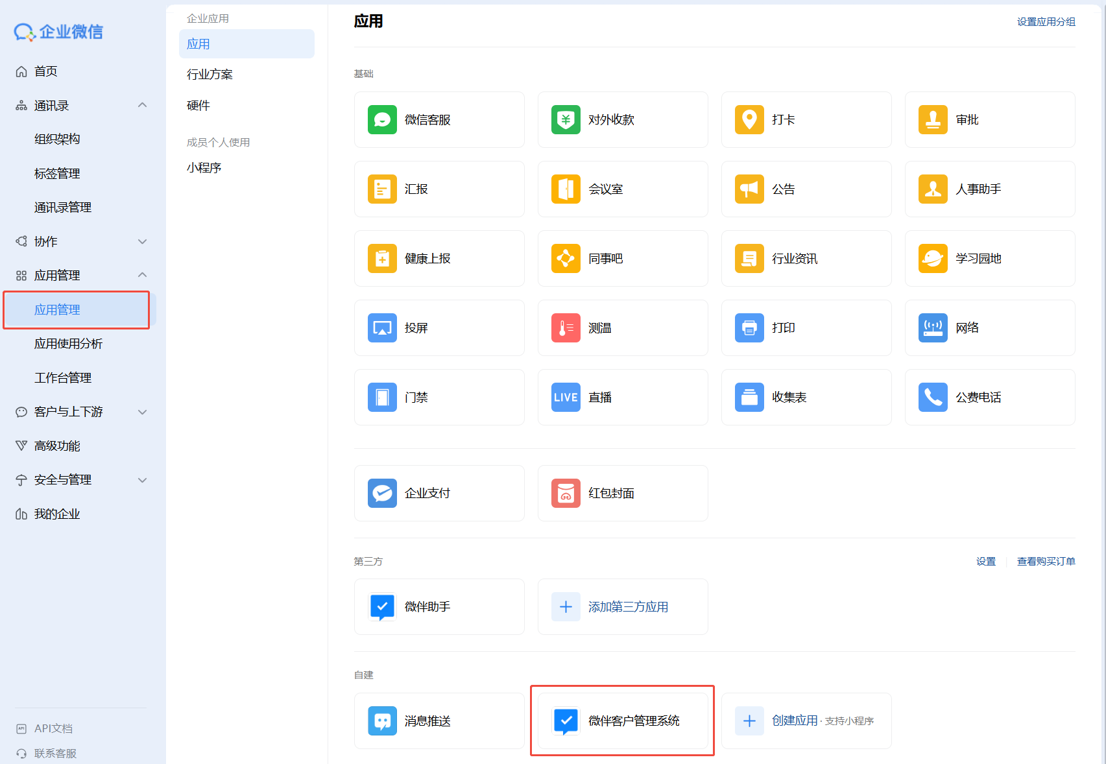Open the 查看购买订单 link
Viewport: 1106px width, 764px height.
tap(1046, 562)
